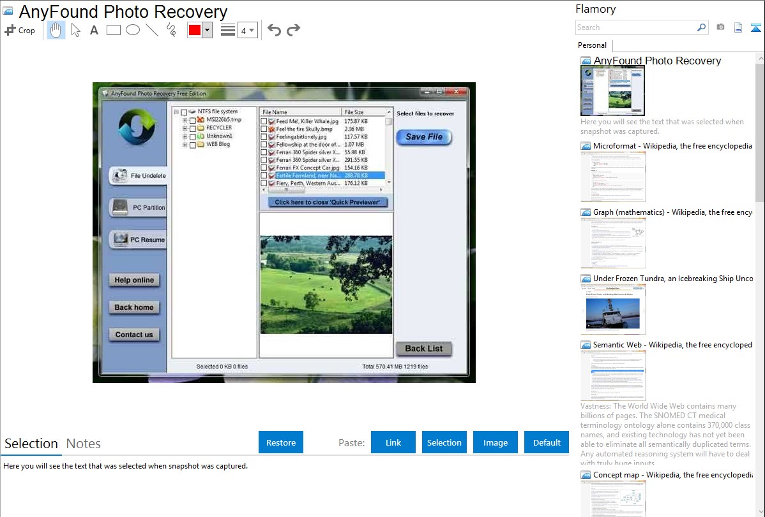Viewport: 765px width, 517px height.
Task: Click the Restore button
Action: pos(281,442)
